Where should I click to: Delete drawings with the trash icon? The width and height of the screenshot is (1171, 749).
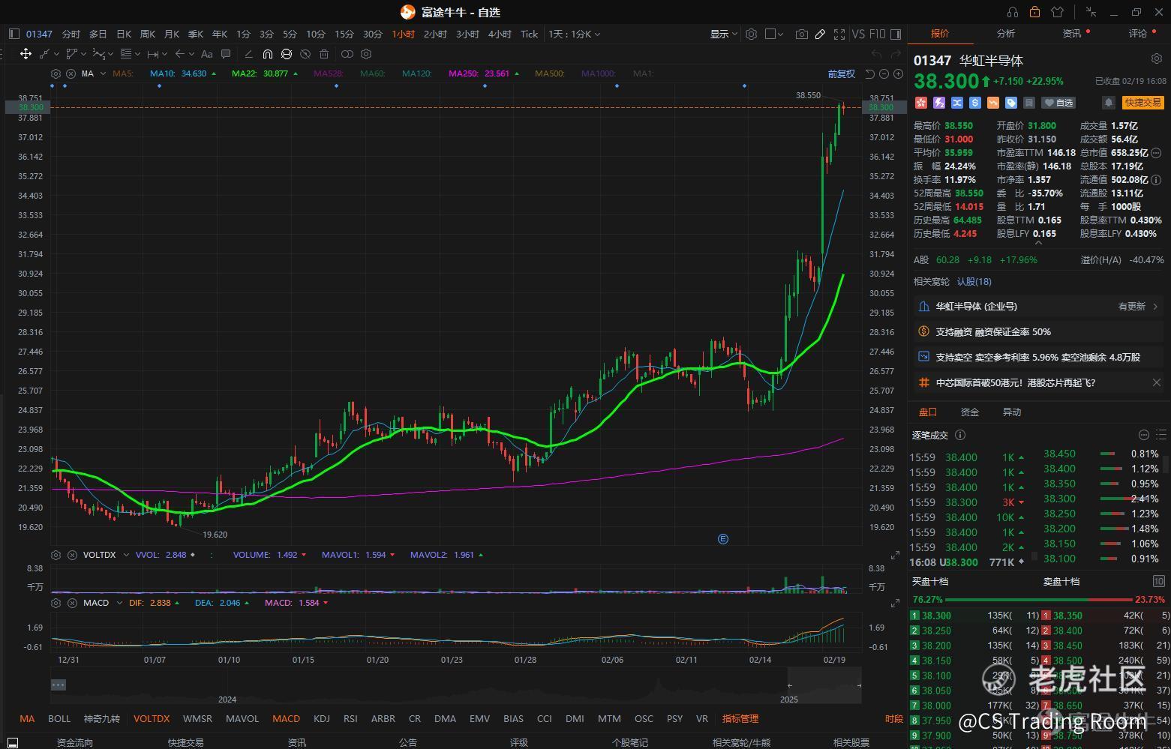[324, 54]
